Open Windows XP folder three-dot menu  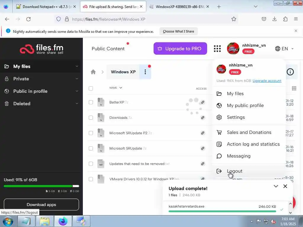[145, 72]
